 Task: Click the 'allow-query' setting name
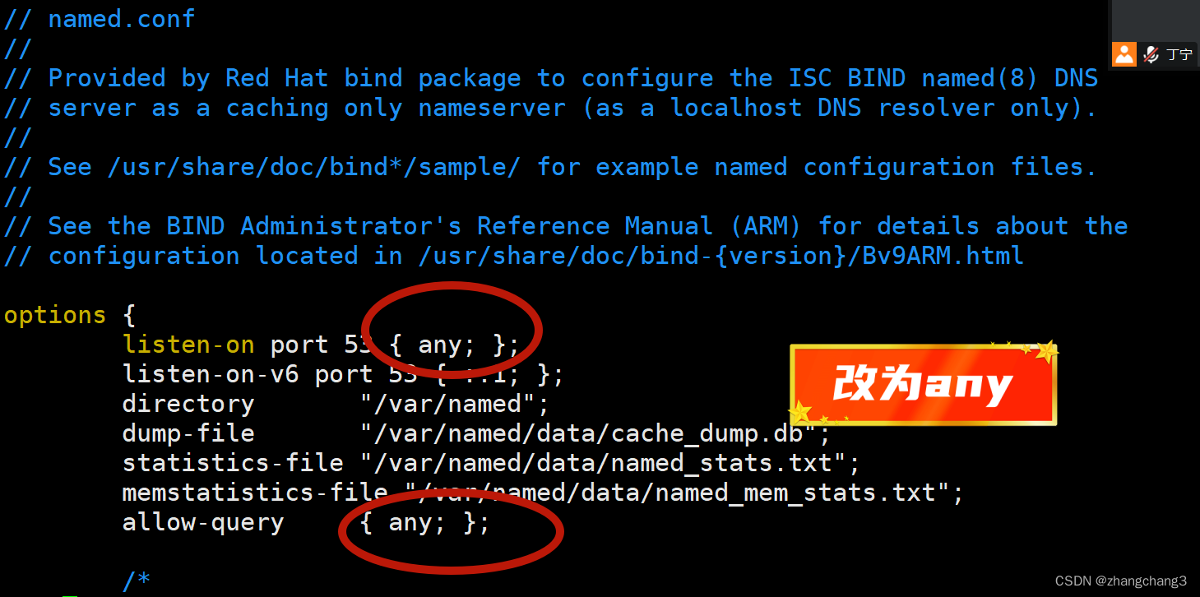[x=203, y=522]
